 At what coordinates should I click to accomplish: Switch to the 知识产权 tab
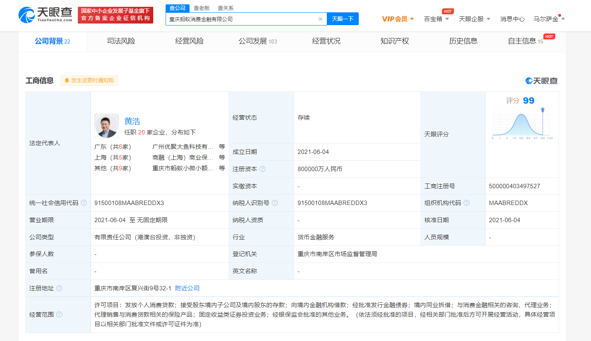click(x=394, y=41)
